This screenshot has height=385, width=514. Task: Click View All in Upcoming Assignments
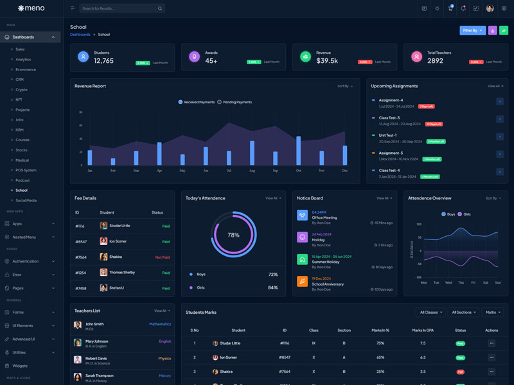495,86
